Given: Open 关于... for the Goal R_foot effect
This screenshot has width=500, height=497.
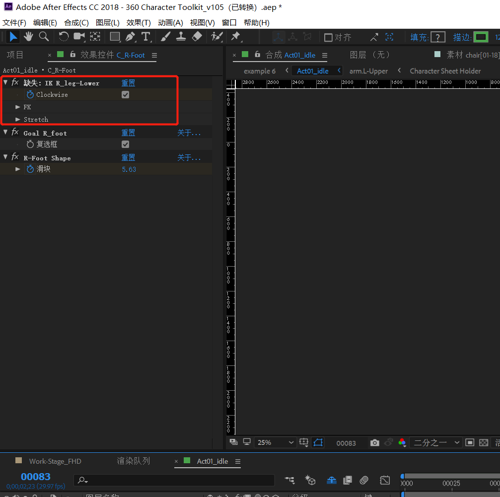Looking at the screenshot, I should pos(189,133).
